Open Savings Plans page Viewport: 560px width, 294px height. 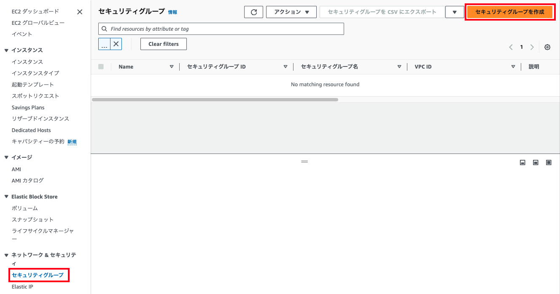point(28,108)
